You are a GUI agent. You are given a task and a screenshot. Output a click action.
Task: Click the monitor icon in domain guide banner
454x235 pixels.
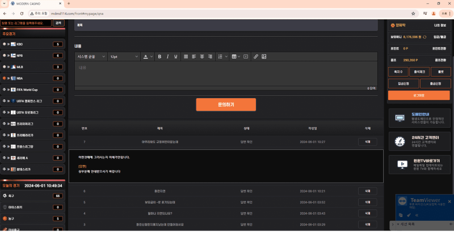(x=400, y=118)
